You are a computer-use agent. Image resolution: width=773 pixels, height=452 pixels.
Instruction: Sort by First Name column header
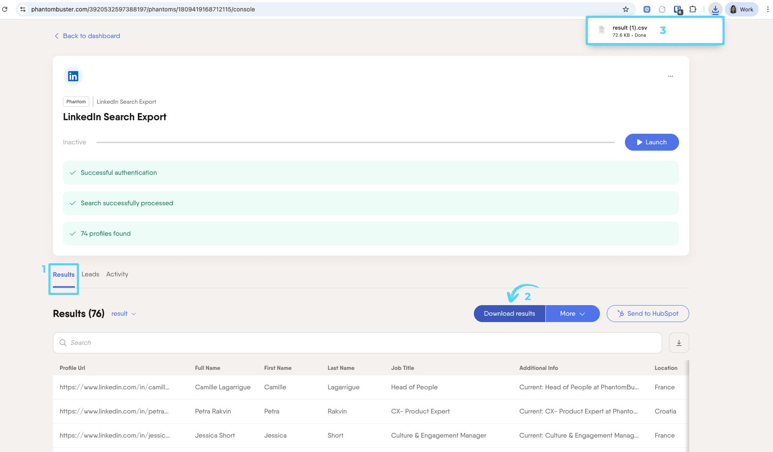pyautogui.click(x=278, y=368)
